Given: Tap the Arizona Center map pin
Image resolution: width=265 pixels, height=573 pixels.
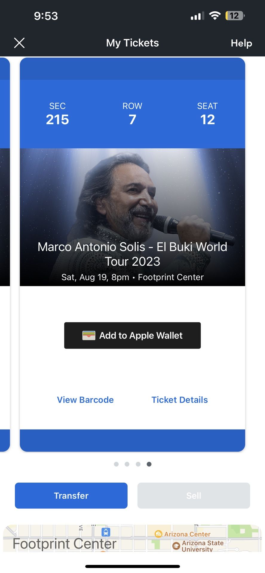Looking at the screenshot, I should [158, 534].
